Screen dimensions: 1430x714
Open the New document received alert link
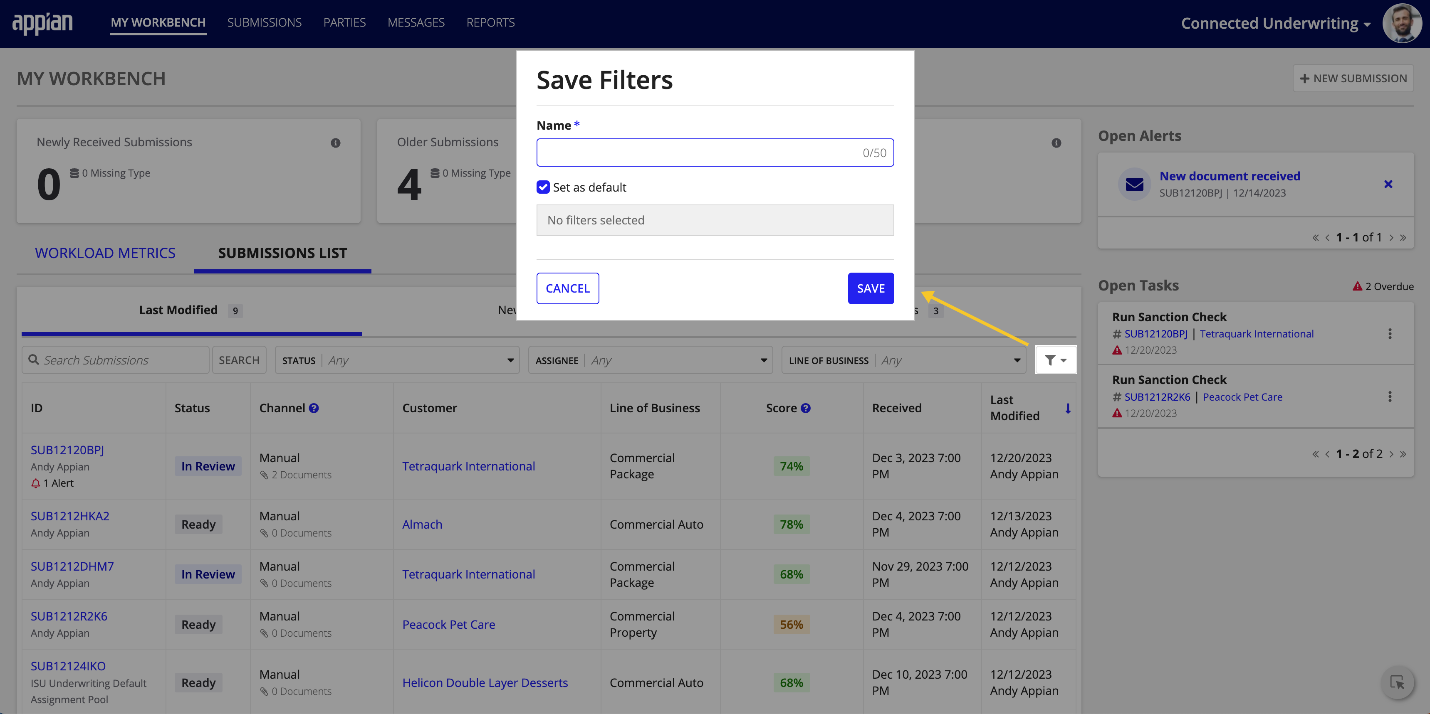[x=1230, y=176]
